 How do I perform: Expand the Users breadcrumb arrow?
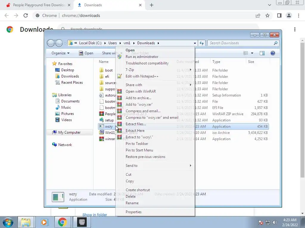(x=120, y=43)
